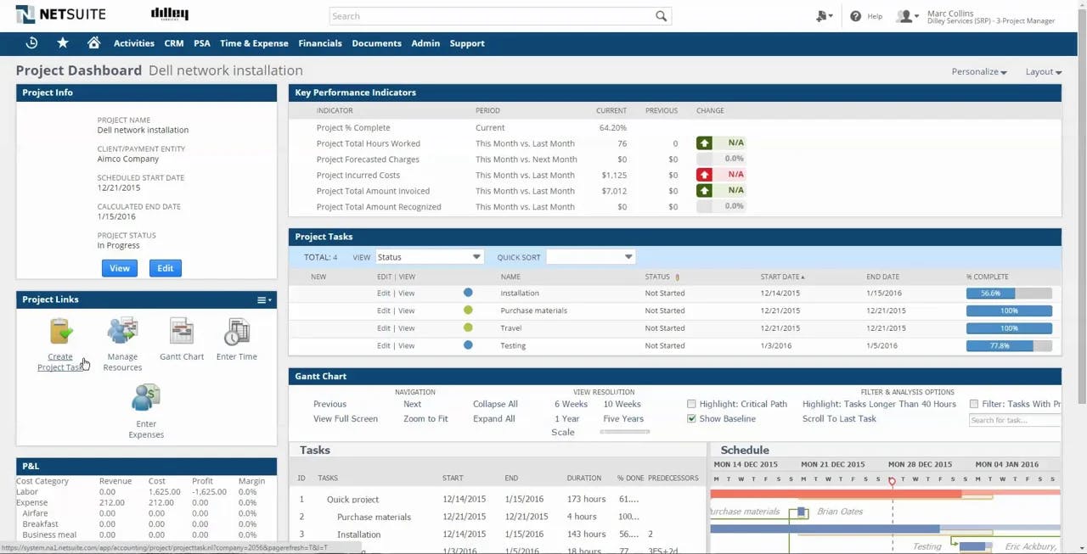1087x554 pixels.
Task: Click the Travel task status dot
Action: 468,327
